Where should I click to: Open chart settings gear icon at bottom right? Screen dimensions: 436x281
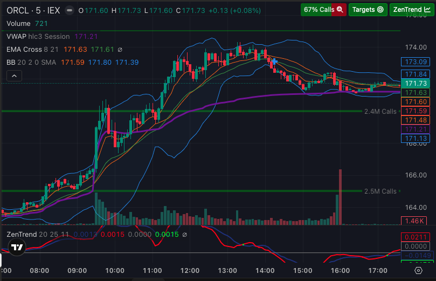[x=418, y=270]
